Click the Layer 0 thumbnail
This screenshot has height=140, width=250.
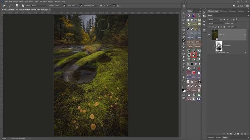(x=214, y=35)
